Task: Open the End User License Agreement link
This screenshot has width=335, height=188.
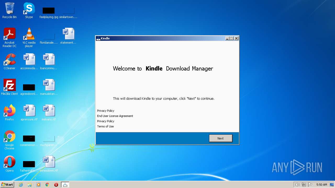Action: (115, 116)
